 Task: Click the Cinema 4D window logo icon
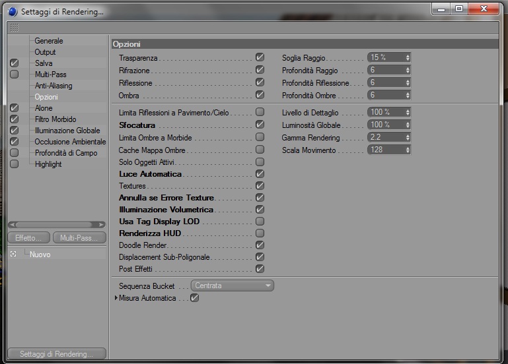tap(13, 12)
